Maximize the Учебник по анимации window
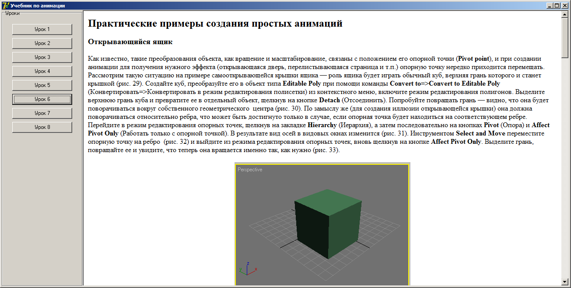This screenshot has height=288, width=571. coord(556,6)
